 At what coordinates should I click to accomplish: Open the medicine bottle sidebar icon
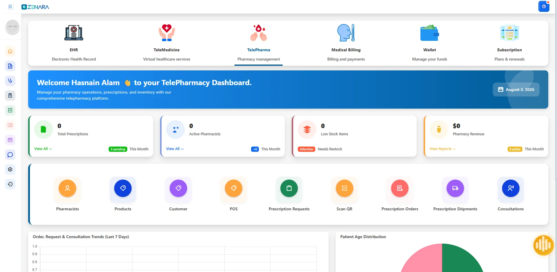(x=10, y=95)
